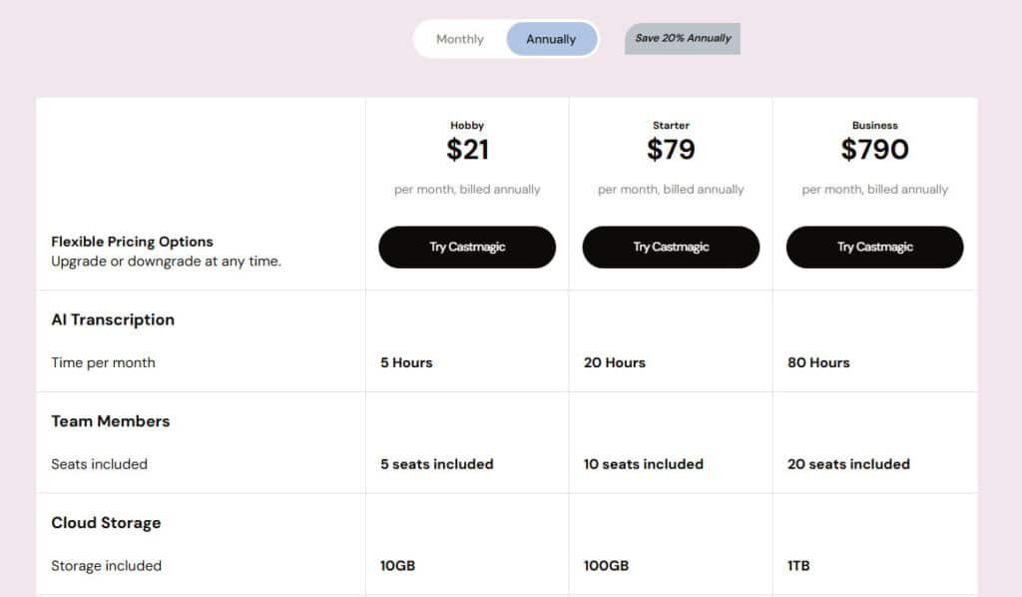This screenshot has width=1022, height=597.
Task: Select the 5 Hours transcription cell
Action: pos(406,362)
